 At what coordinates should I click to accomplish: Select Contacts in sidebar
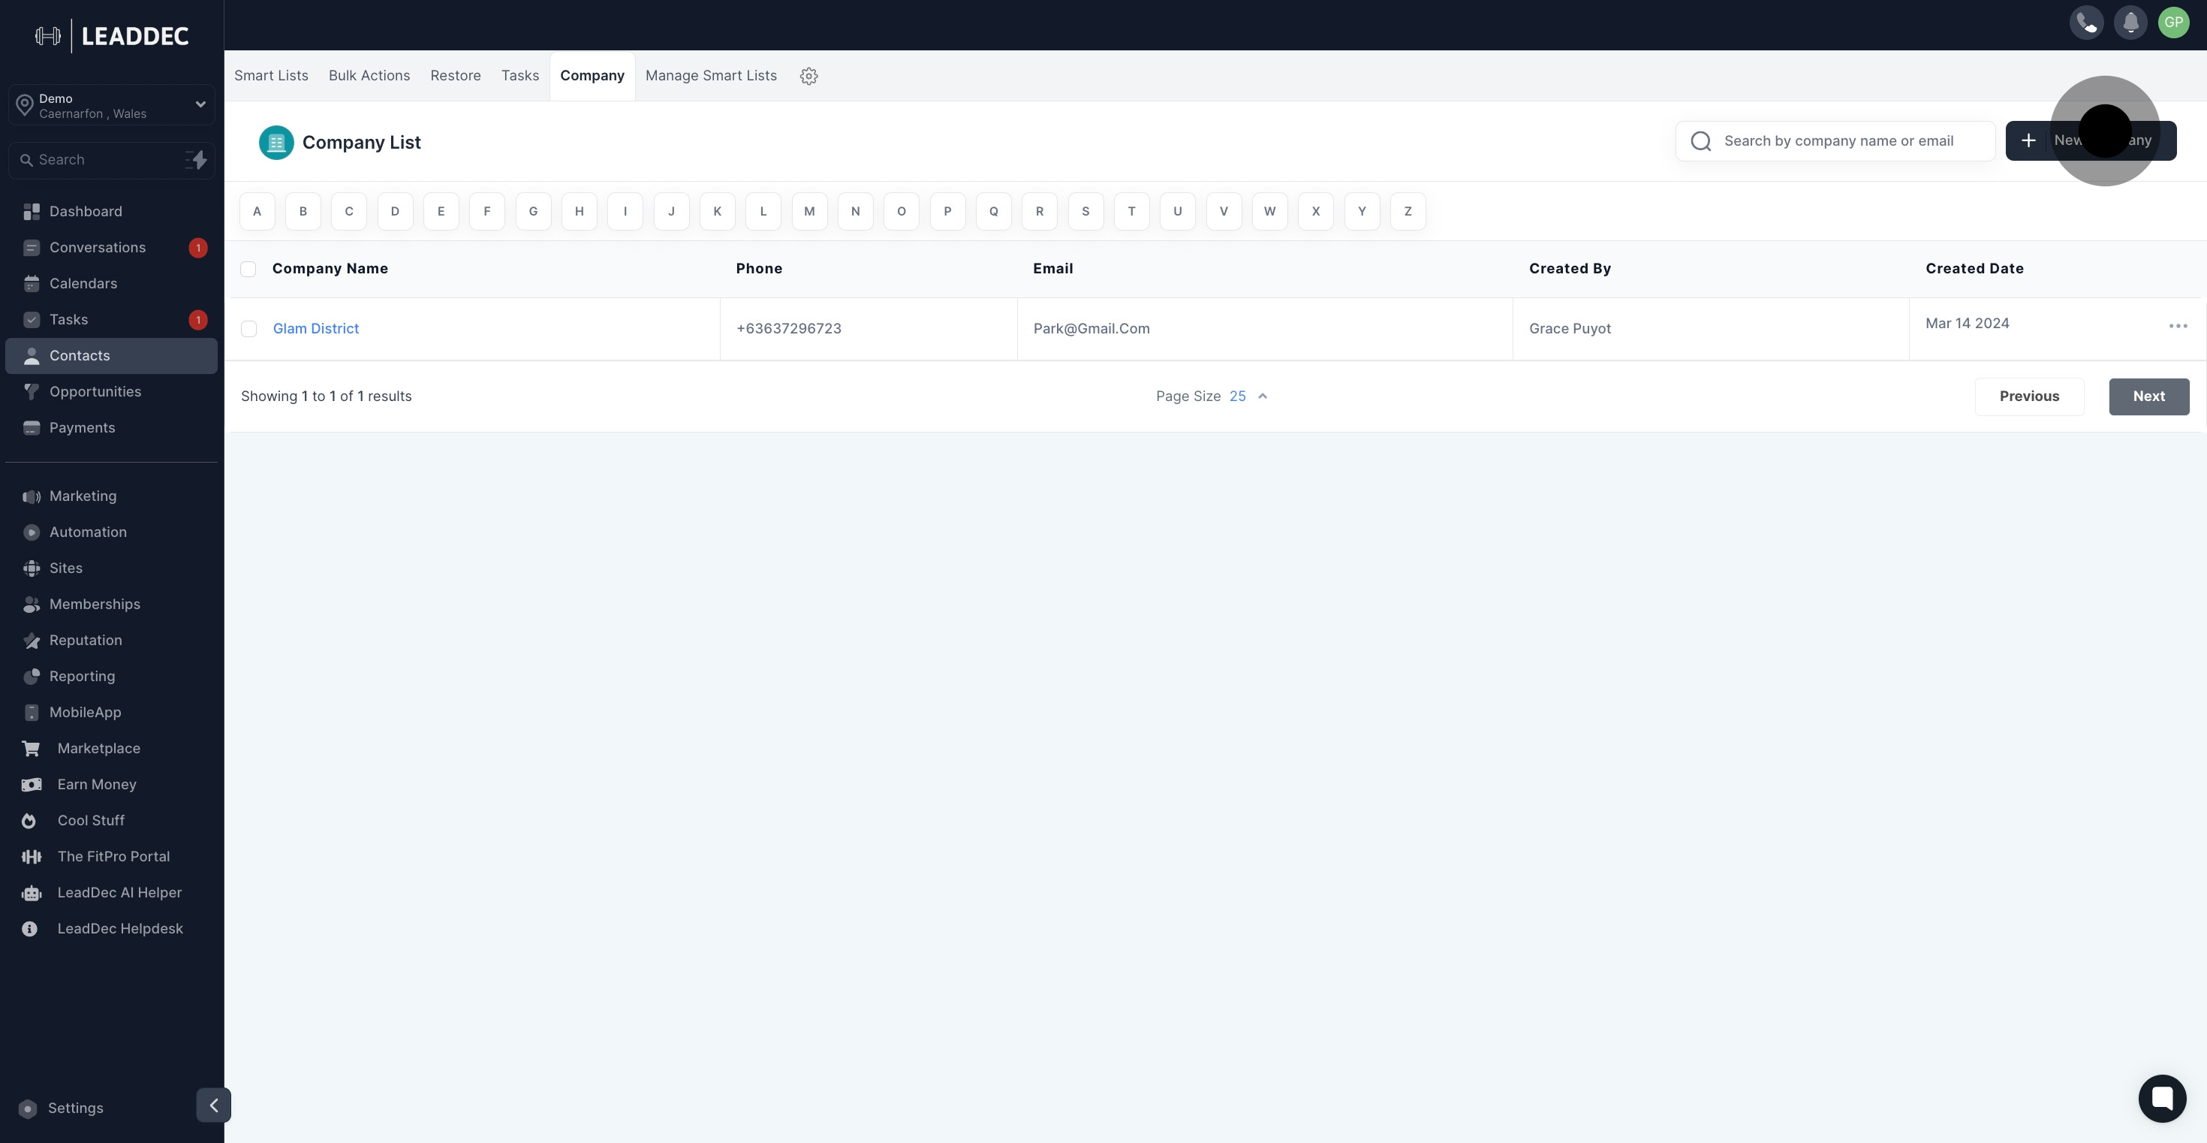[111, 355]
